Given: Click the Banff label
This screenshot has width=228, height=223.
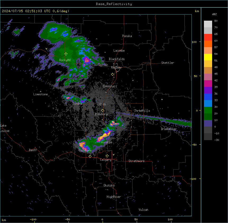Looking at the screenshot, I should [x=33, y=150].
